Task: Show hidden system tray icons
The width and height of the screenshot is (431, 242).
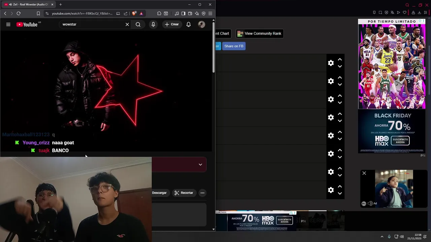Action: 382,237
